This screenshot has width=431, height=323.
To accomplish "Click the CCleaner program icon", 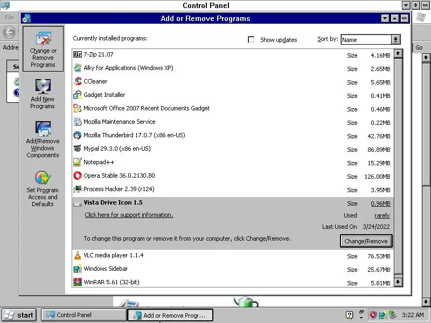I will click(x=78, y=81).
